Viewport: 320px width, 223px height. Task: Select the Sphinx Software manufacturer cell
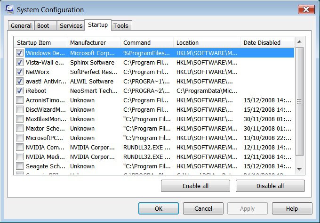(x=92, y=63)
